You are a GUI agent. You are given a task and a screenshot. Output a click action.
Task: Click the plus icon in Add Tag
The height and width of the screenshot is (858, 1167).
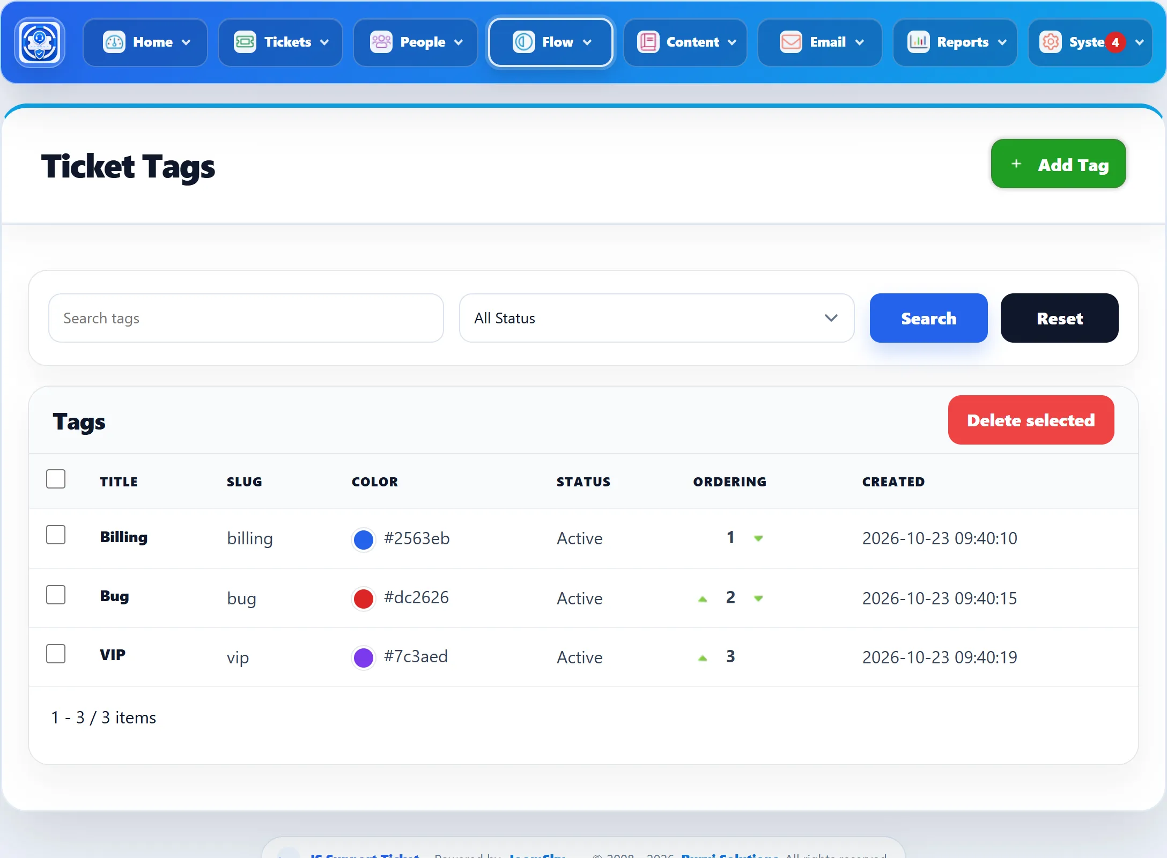point(1016,164)
